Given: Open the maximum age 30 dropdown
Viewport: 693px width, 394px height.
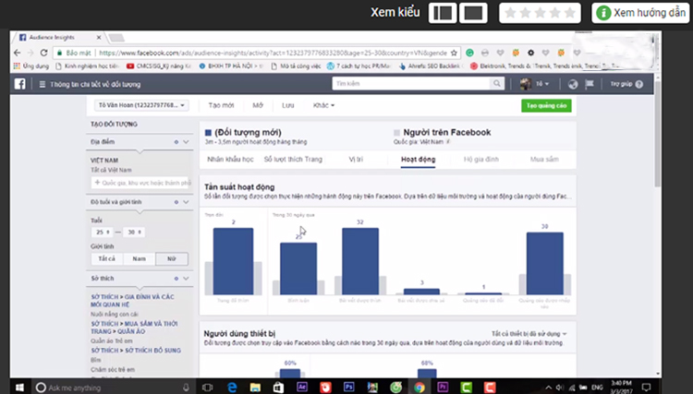Looking at the screenshot, I should click(134, 233).
